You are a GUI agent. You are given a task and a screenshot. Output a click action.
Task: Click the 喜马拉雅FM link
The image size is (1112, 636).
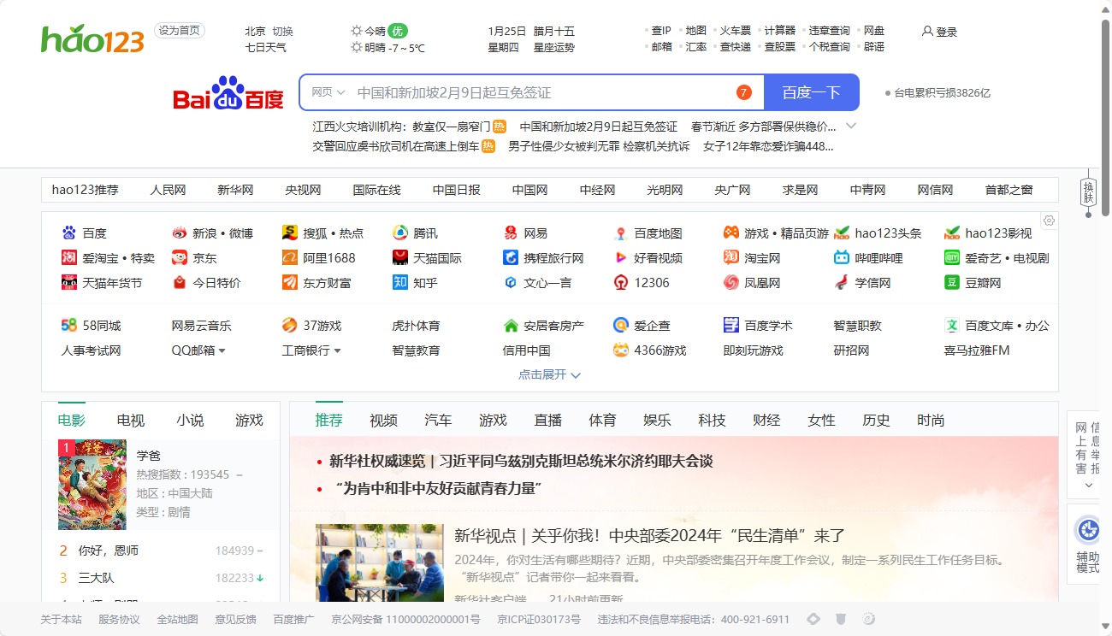(x=977, y=350)
